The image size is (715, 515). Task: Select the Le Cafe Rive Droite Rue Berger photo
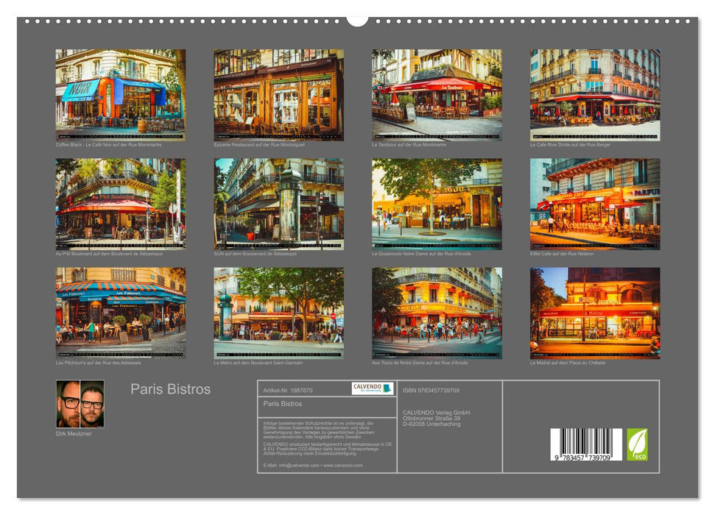click(592, 94)
